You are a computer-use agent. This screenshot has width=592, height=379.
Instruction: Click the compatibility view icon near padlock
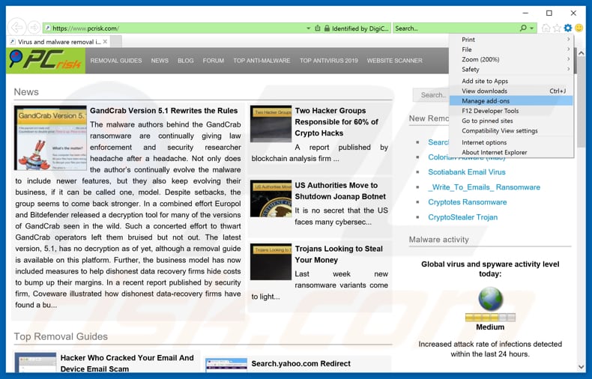[x=318, y=28]
